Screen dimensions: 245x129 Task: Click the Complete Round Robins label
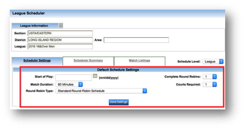click(x=183, y=77)
